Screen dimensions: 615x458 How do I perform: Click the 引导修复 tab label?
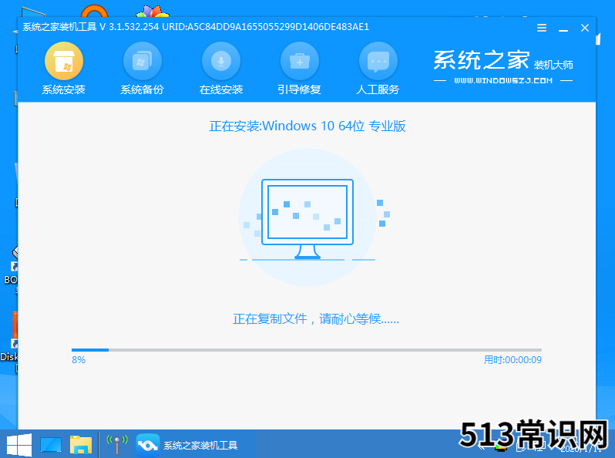300,90
